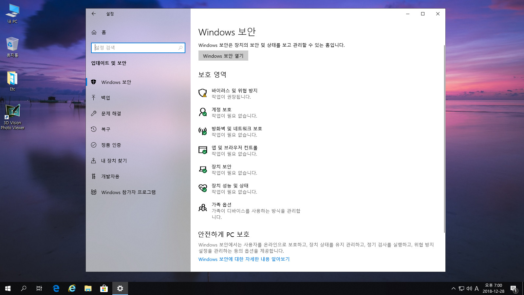524x295 pixels.
Task: Show hidden tray icons chevron
Action: click(x=454, y=288)
